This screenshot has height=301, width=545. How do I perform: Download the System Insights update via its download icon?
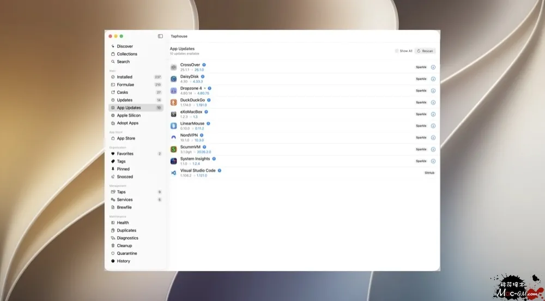pyautogui.click(x=433, y=161)
